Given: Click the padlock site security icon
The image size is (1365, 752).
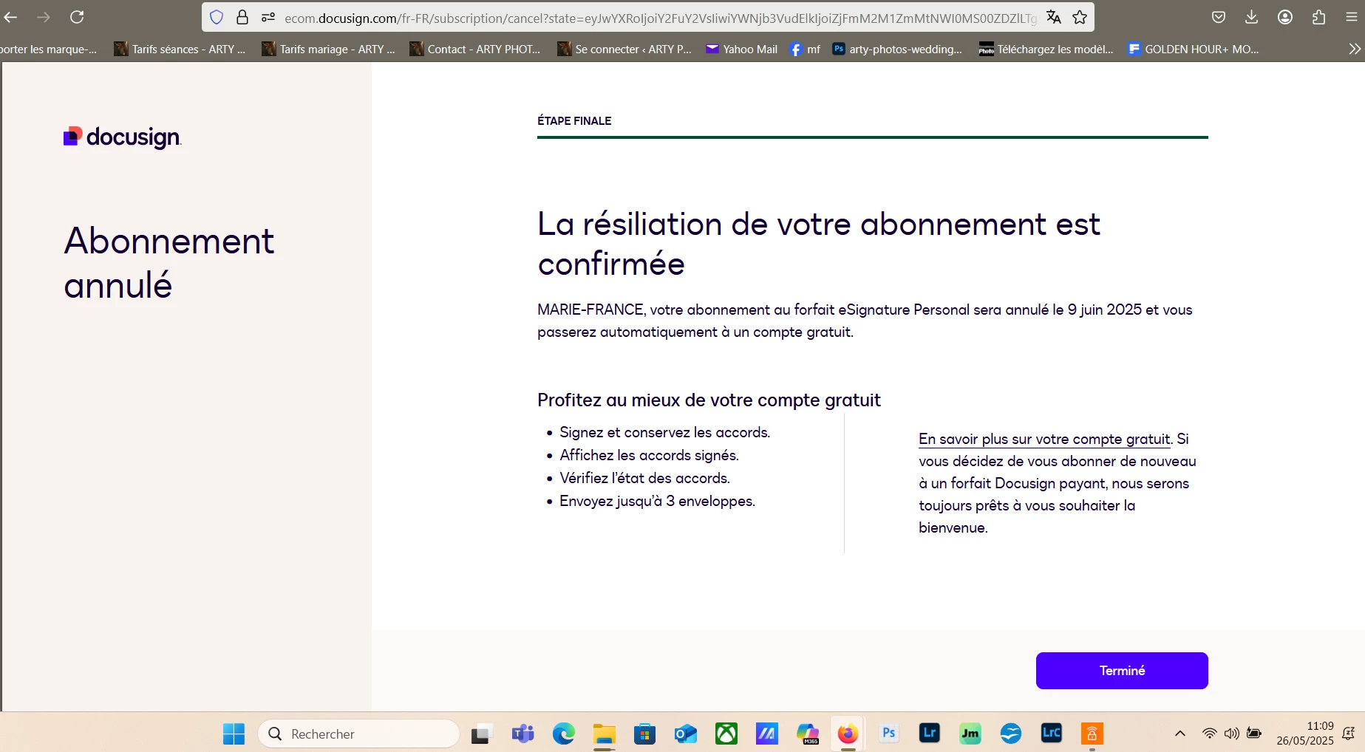Looking at the screenshot, I should [x=242, y=17].
